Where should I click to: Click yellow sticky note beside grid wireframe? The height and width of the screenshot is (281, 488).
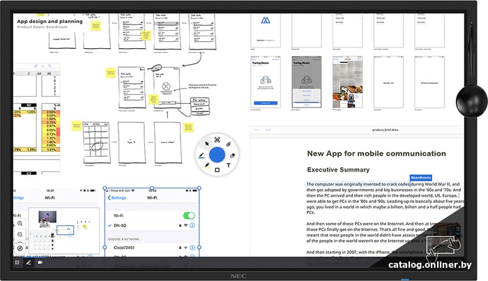76,126
